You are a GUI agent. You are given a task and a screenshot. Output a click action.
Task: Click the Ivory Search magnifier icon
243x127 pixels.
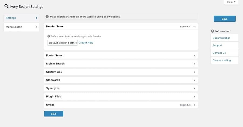6,6
